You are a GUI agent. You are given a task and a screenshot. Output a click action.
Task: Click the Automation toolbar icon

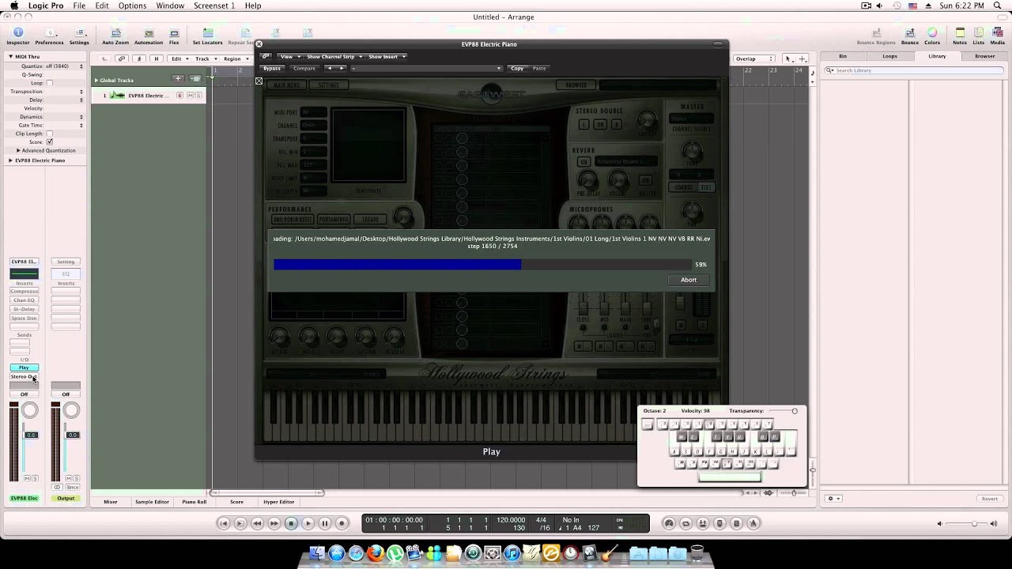click(x=149, y=36)
